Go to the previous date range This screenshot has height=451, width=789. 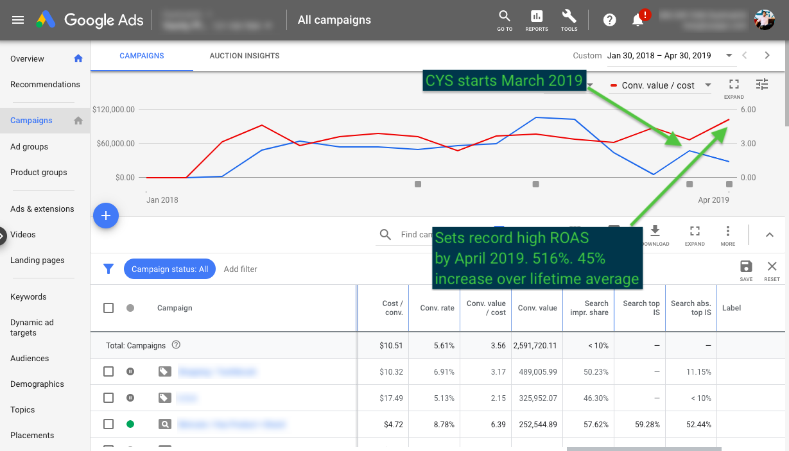(x=745, y=56)
